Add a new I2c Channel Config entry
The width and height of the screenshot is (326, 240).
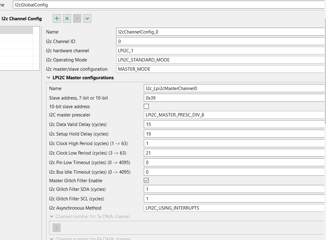[x=57, y=18]
